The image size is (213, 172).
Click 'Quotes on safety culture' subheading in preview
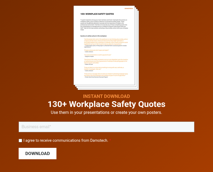[x=93, y=36]
